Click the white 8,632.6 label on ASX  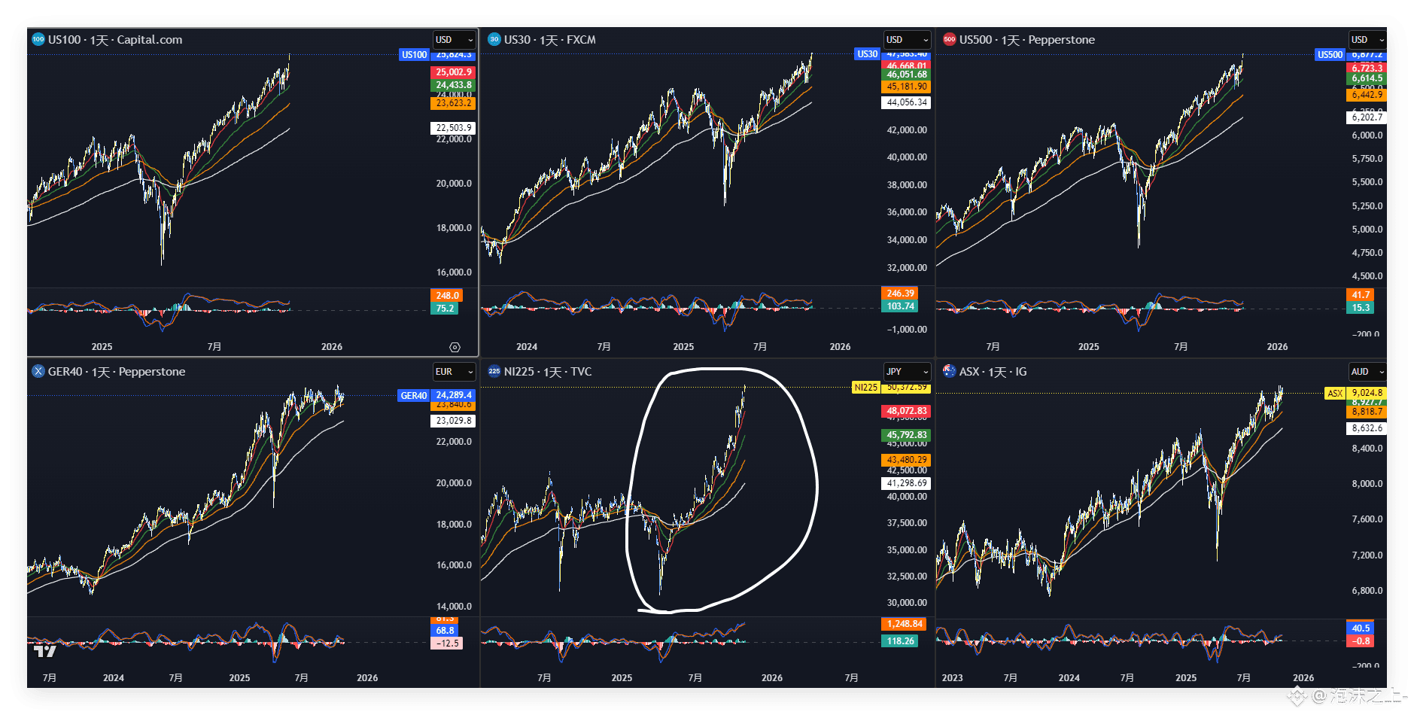tap(1367, 428)
